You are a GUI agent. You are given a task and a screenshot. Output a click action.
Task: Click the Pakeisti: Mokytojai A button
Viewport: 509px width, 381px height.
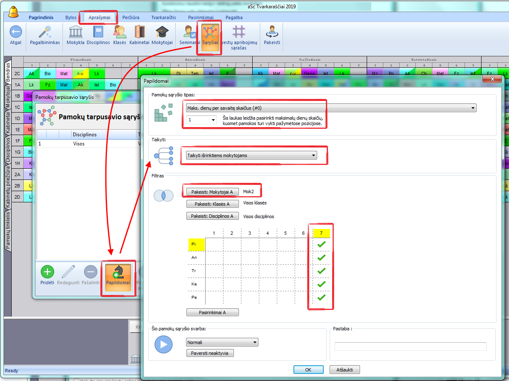tap(212, 192)
